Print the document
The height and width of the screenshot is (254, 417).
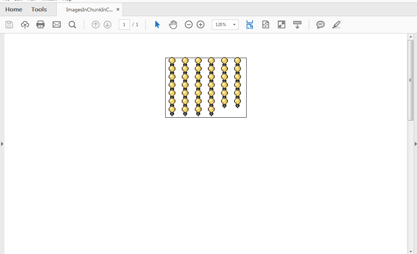pos(40,24)
